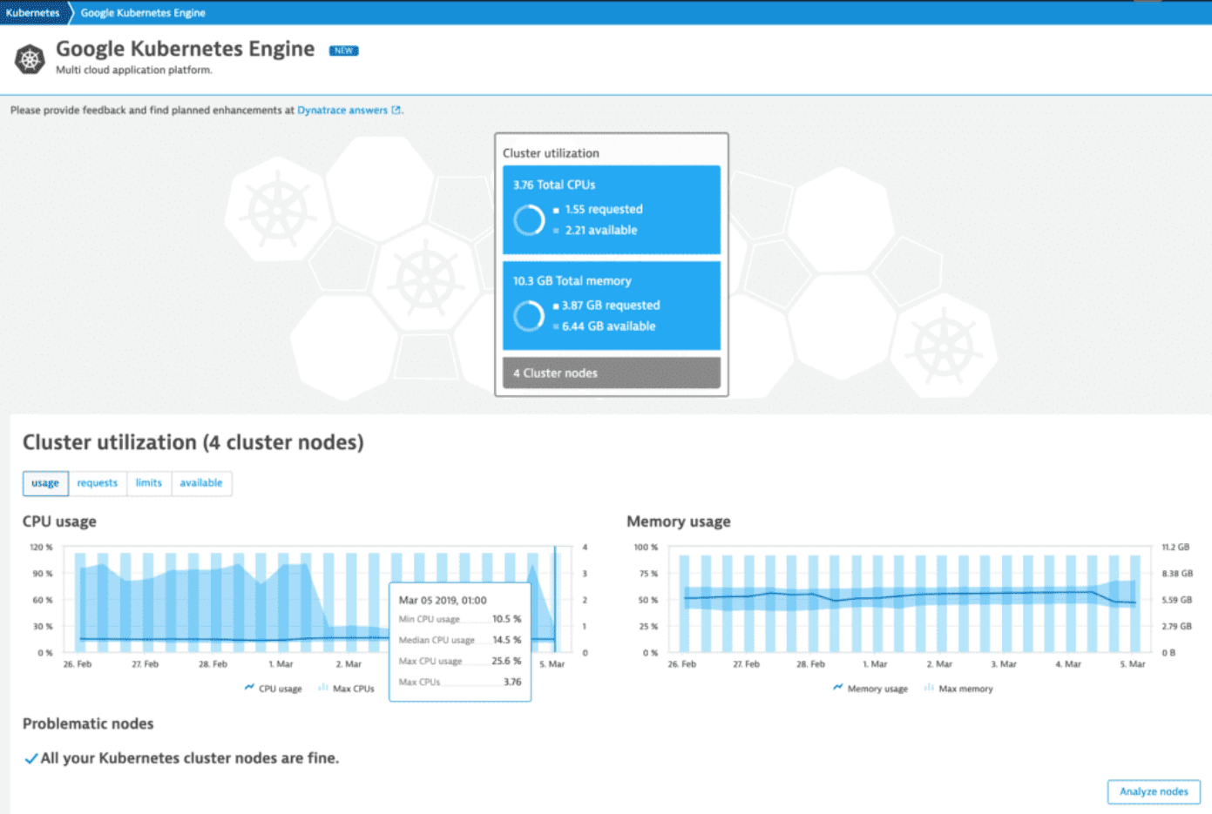
Task: Click '6.44 GB available' memory value
Action: (x=609, y=326)
